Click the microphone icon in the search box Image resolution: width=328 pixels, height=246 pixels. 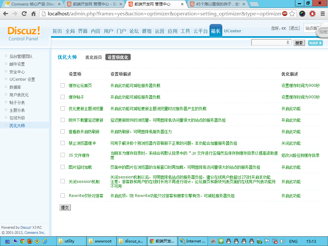point(288,43)
